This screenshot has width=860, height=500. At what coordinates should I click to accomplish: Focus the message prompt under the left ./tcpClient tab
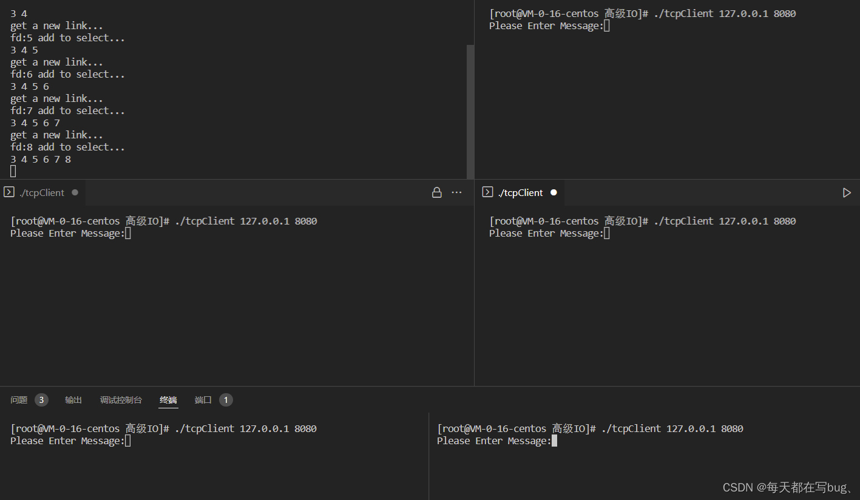70,233
